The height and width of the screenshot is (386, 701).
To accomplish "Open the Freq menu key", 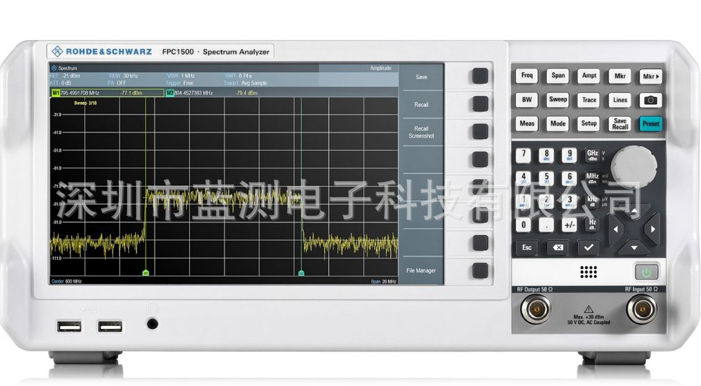I will pyautogui.click(x=527, y=76).
